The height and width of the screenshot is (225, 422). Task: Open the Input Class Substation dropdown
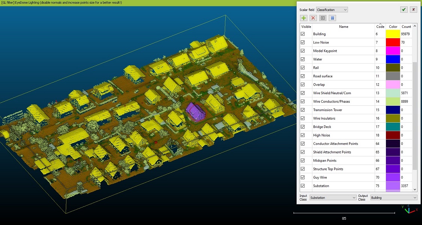coord(333,198)
